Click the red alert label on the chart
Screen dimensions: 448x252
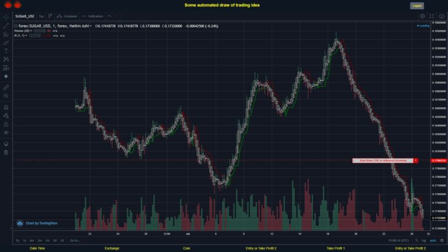coord(385,160)
